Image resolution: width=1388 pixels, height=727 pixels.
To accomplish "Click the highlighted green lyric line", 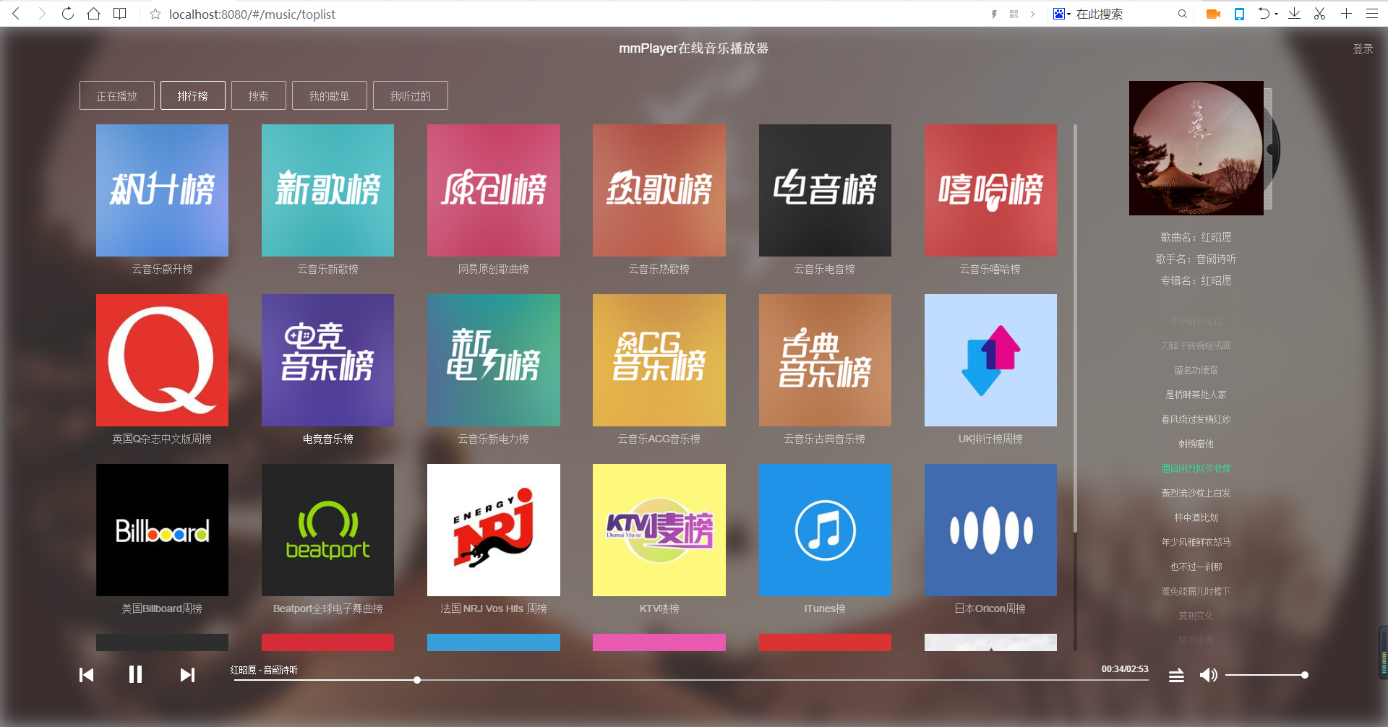I will 1196,468.
